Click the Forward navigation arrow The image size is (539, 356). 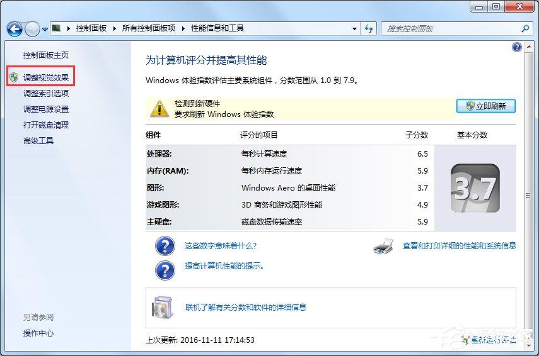click(x=33, y=29)
